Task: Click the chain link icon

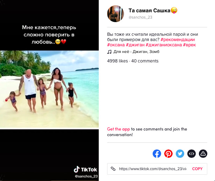Action: coord(113,169)
